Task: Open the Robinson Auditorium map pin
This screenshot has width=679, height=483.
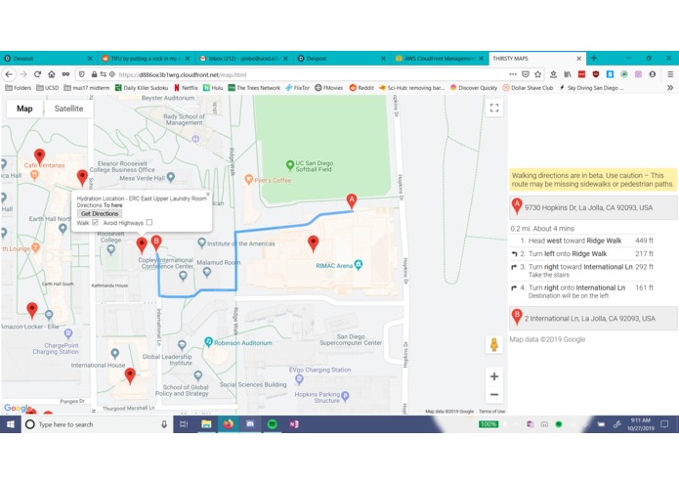Action: tap(208, 342)
